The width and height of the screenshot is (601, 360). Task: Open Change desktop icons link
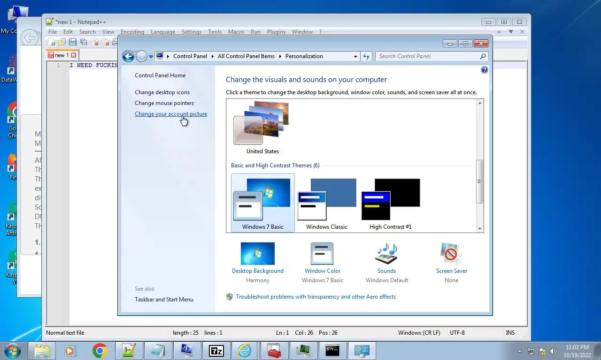click(162, 92)
